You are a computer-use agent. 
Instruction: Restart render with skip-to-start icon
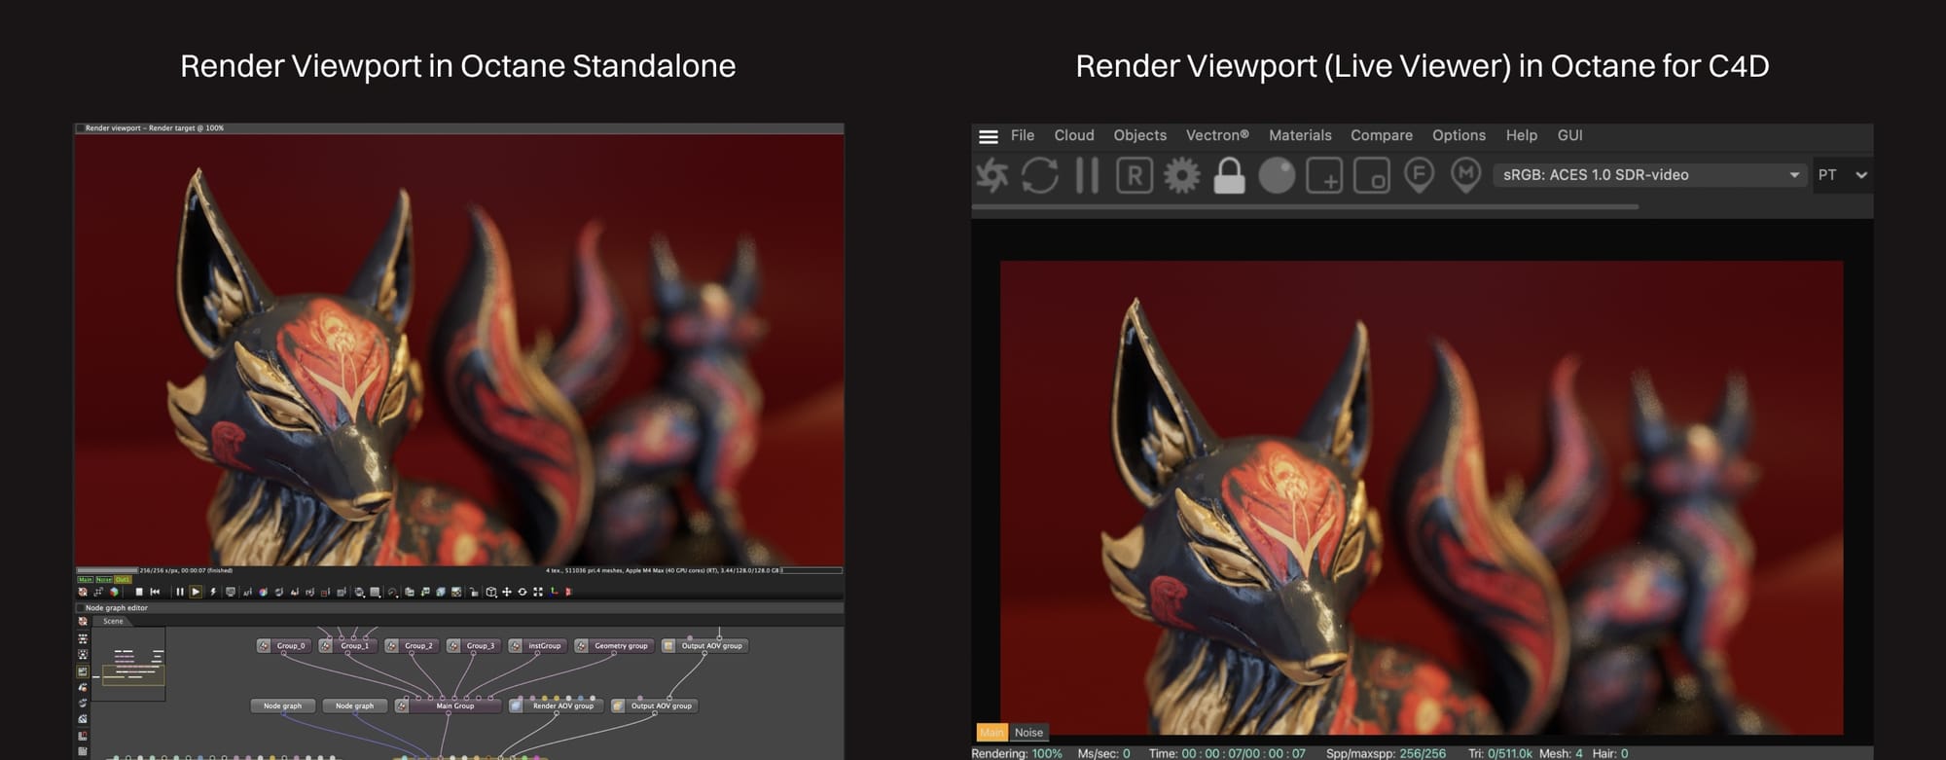155,592
